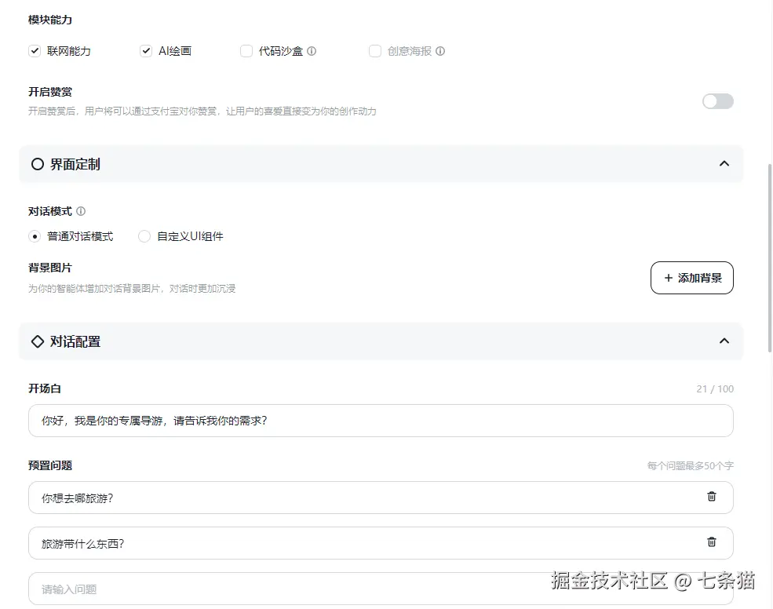Click the empty 请输入问题 field
773x609 pixels.
pyautogui.click(x=381, y=589)
